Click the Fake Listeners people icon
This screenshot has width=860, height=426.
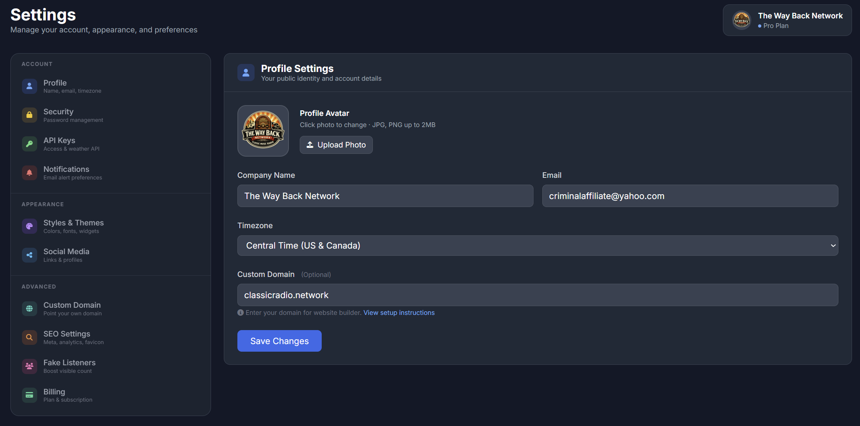point(29,366)
